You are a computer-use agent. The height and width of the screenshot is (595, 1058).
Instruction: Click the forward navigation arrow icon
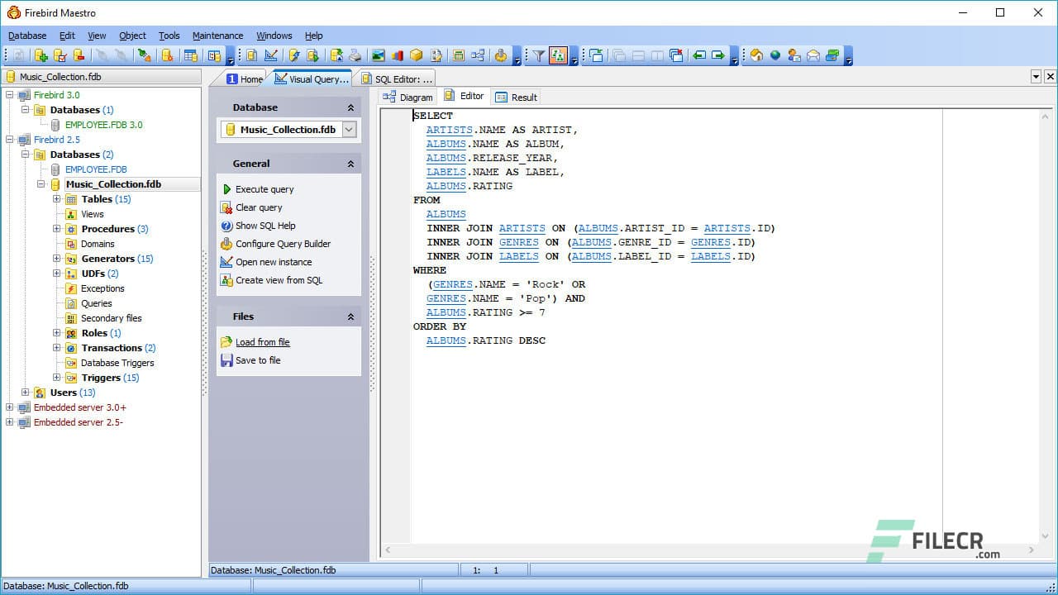point(718,55)
